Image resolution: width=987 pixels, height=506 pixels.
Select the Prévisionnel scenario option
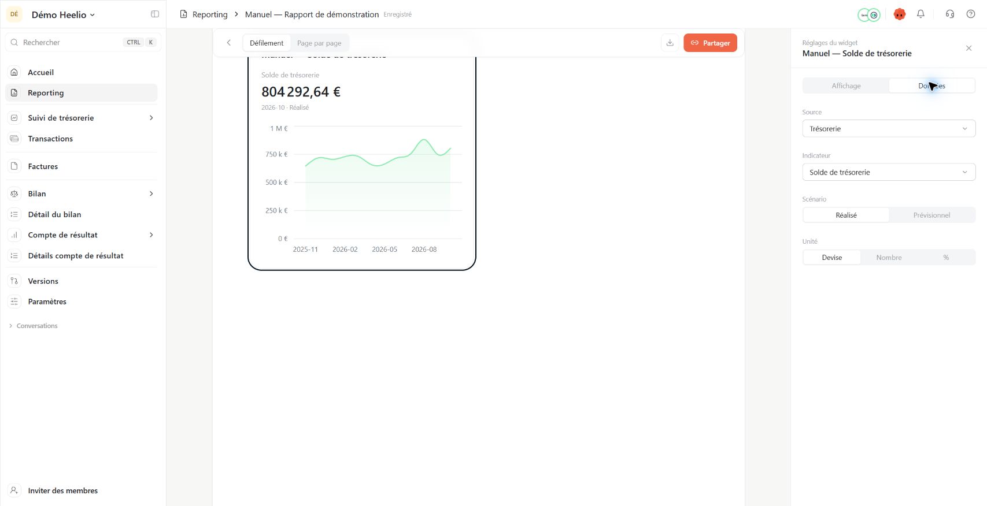pos(931,215)
